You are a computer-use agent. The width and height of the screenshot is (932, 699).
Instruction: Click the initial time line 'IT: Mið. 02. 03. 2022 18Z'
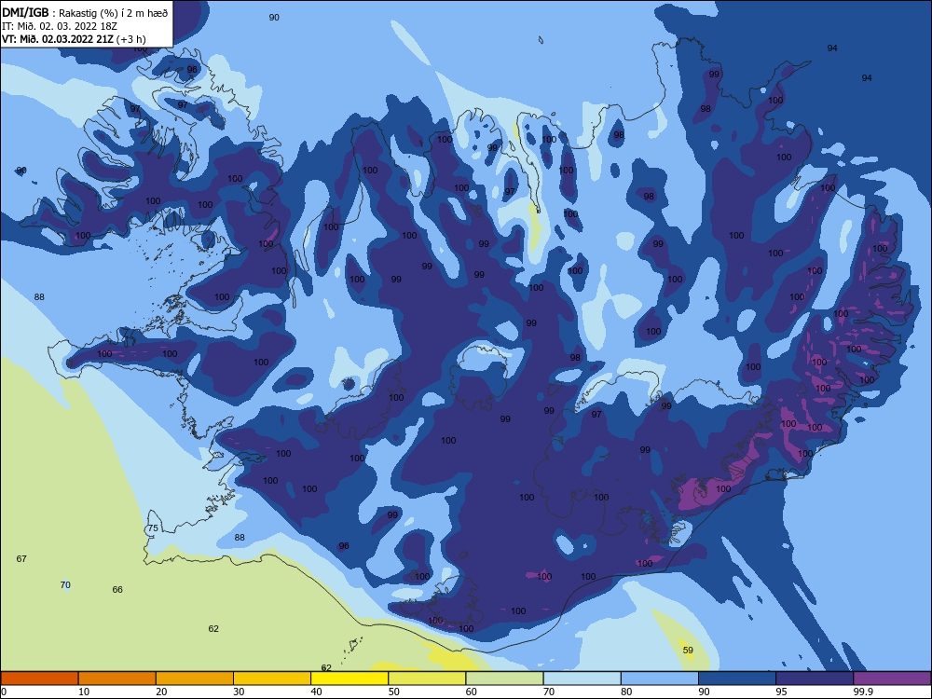60,26
